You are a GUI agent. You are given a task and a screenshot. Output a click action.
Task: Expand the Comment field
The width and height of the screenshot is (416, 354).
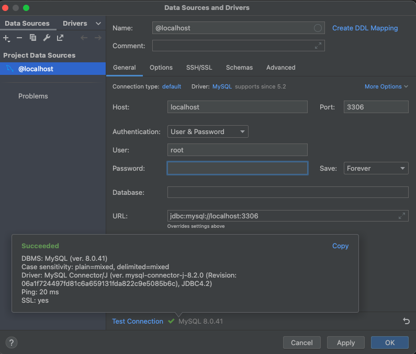[x=318, y=46]
